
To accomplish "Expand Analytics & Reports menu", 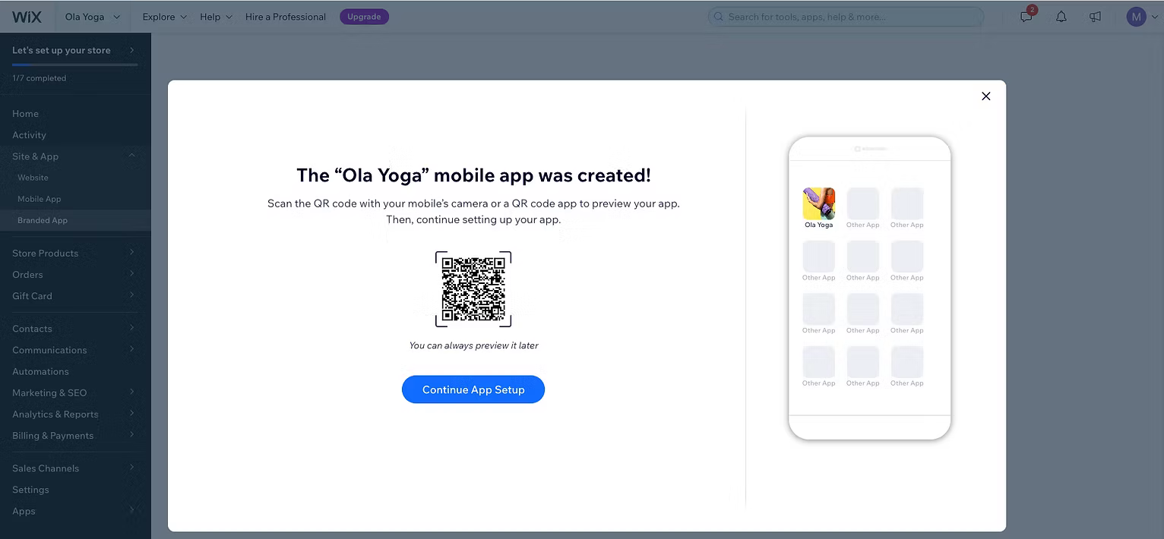I will click(75, 414).
